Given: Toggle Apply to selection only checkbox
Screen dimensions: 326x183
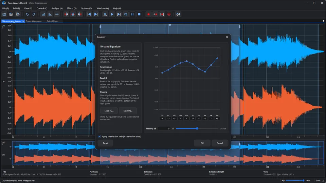Looking at the screenshot, I should click(99, 137).
